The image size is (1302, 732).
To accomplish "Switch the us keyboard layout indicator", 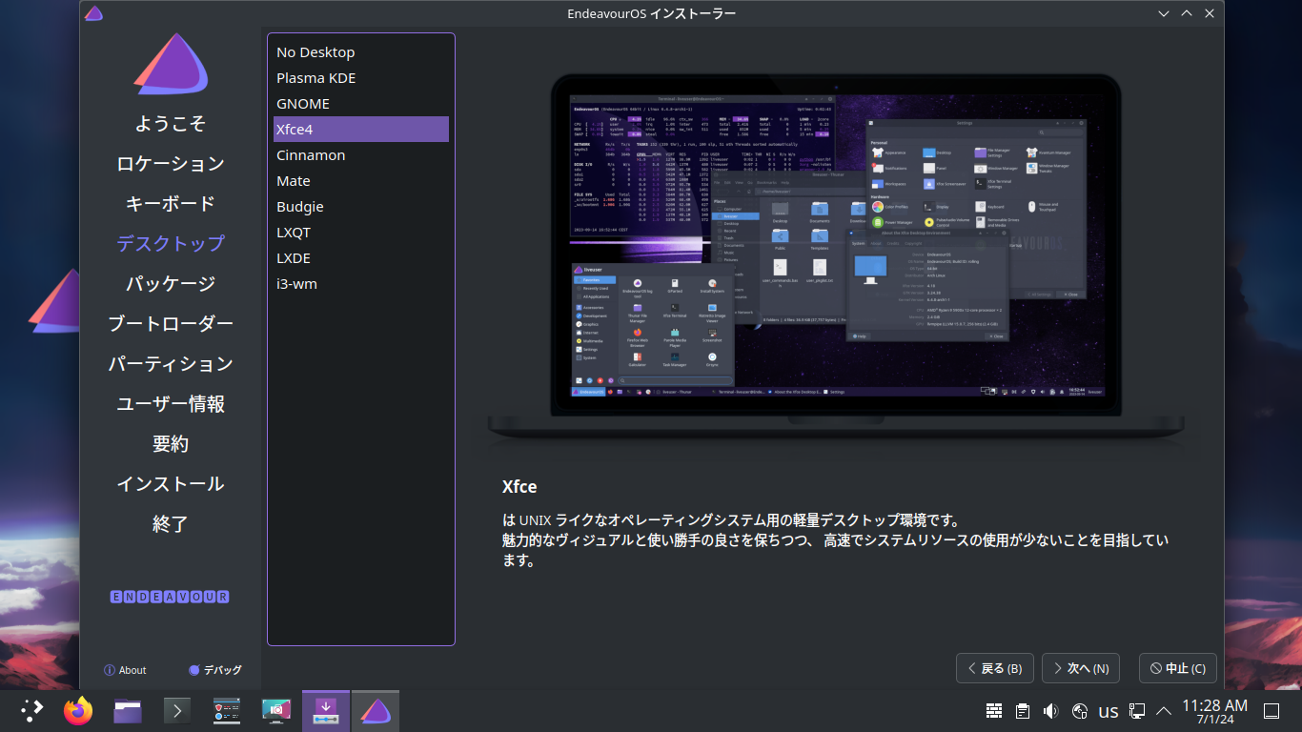I will click(x=1109, y=712).
